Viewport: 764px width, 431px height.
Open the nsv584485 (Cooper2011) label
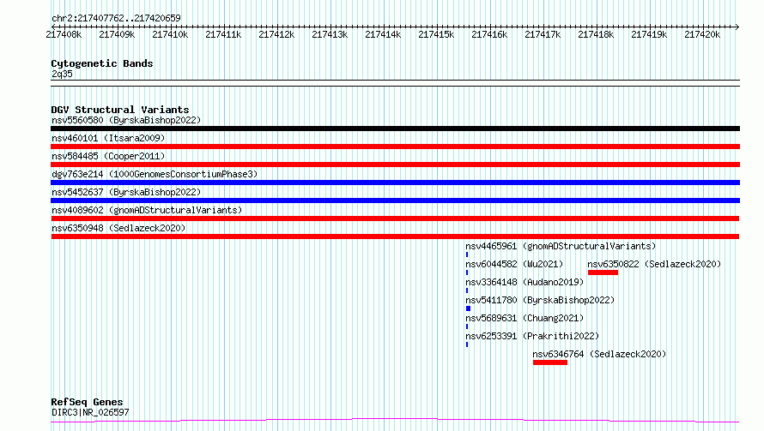click(108, 156)
